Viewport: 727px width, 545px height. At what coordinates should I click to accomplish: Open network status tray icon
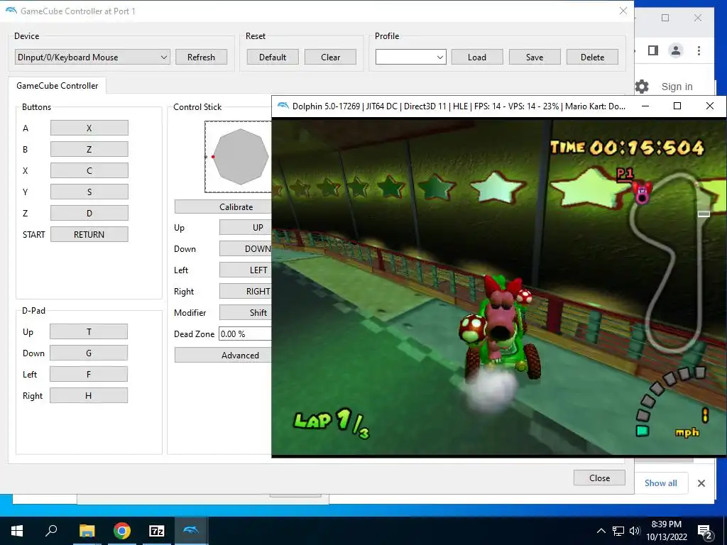(x=618, y=531)
